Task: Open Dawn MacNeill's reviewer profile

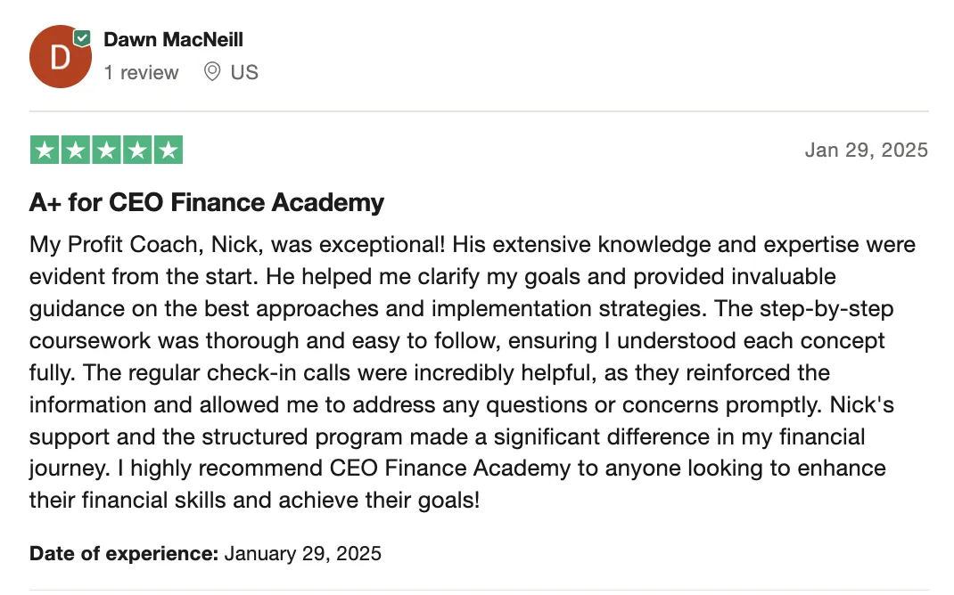Action: pyautogui.click(x=173, y=39)
